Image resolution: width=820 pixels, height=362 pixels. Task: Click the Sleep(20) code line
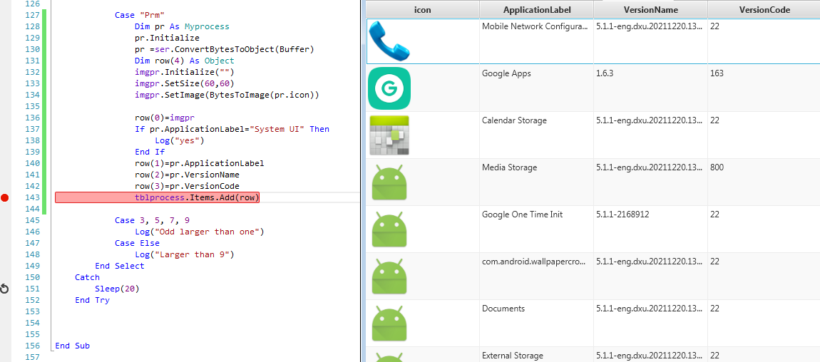click(117, 289)
